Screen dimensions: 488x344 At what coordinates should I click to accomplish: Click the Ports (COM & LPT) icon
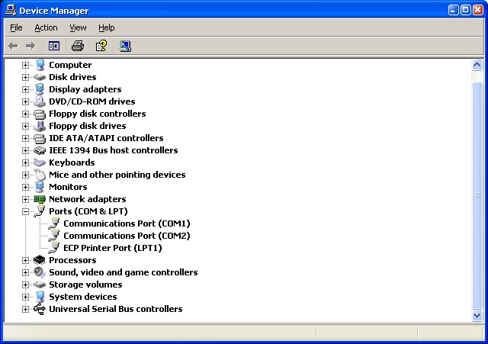(40, 211)
